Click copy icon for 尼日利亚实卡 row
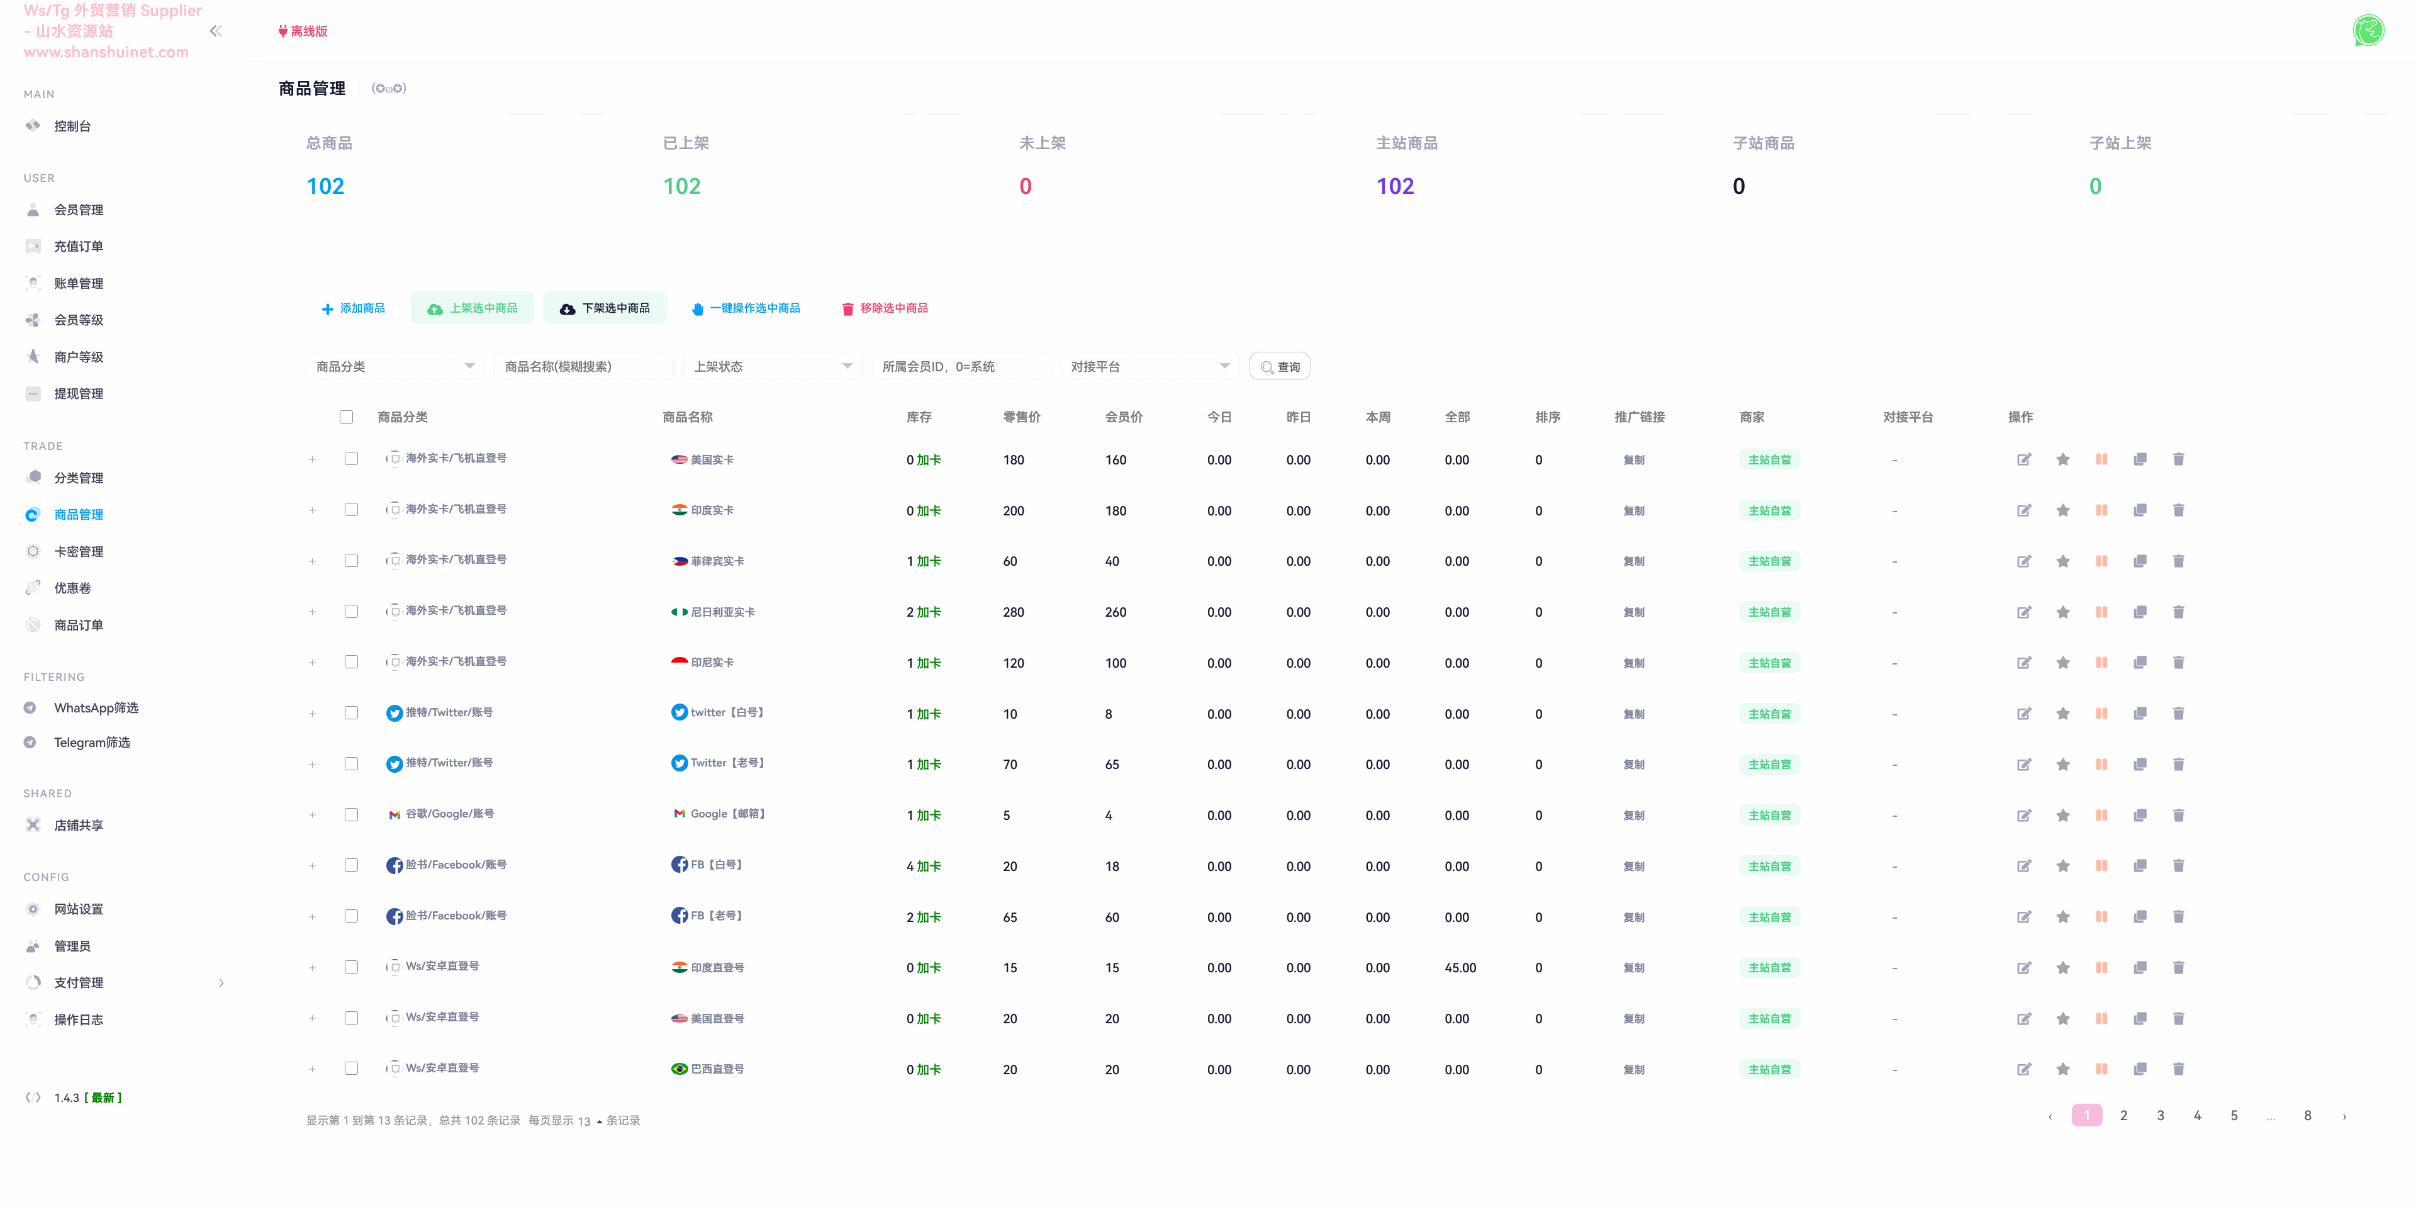 point(2139,612)
